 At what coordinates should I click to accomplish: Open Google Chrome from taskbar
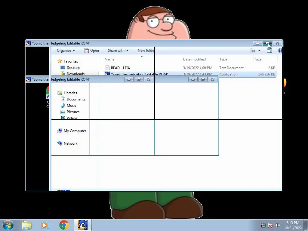(64, 225)
